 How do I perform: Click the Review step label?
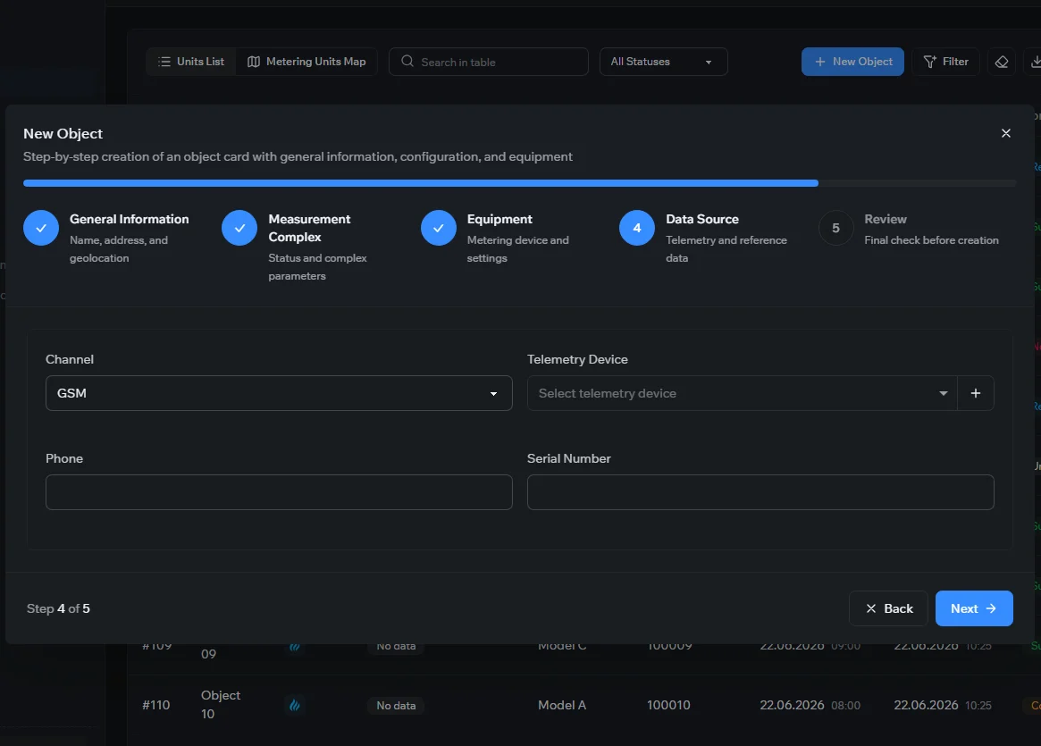click(x=885, y=219)
